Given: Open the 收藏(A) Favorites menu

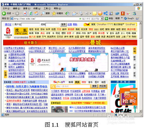Looking at the screenshot, I should pos(37,8).
